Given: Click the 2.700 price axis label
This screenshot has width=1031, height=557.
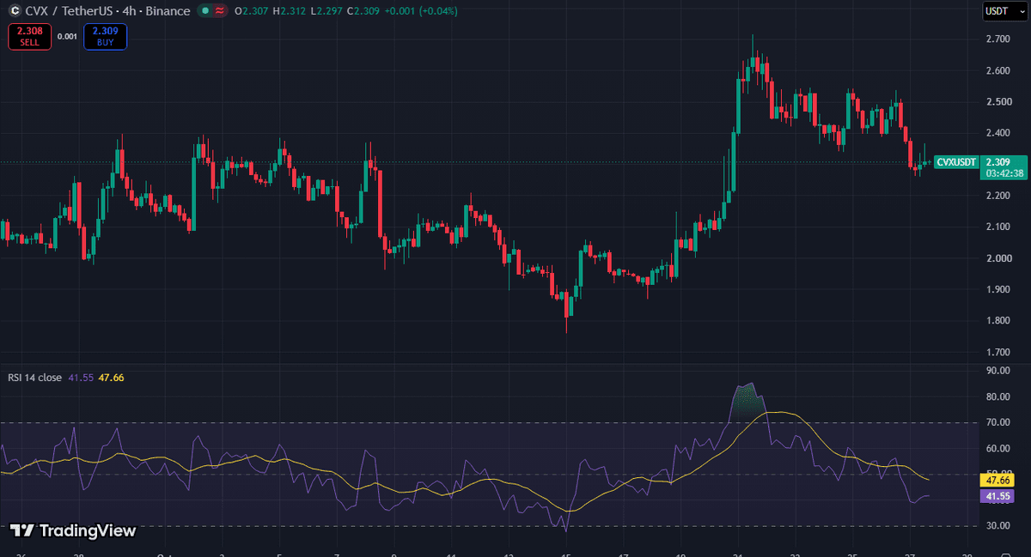Looking at the screenshot, I should coord(997,39).
